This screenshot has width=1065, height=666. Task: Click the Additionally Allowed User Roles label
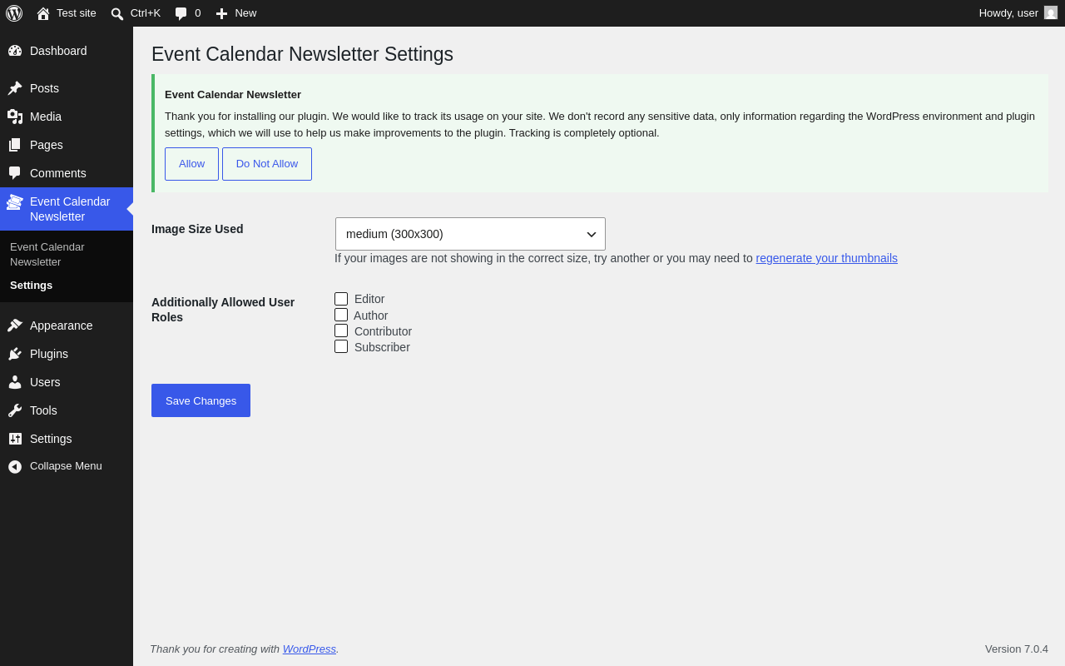point(223,310)
